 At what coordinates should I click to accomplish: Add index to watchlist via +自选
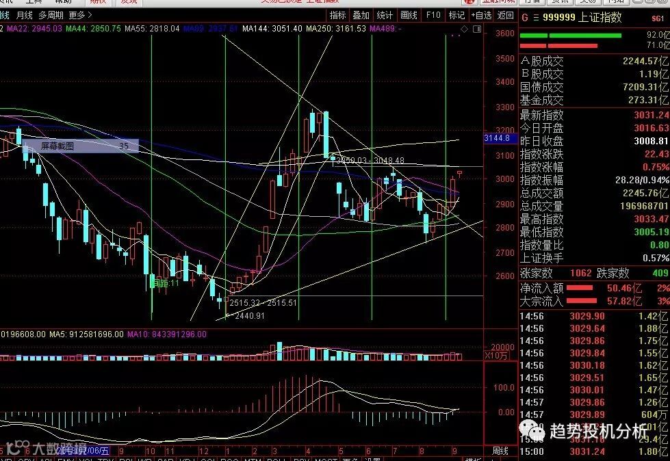(x=482, y=15)
